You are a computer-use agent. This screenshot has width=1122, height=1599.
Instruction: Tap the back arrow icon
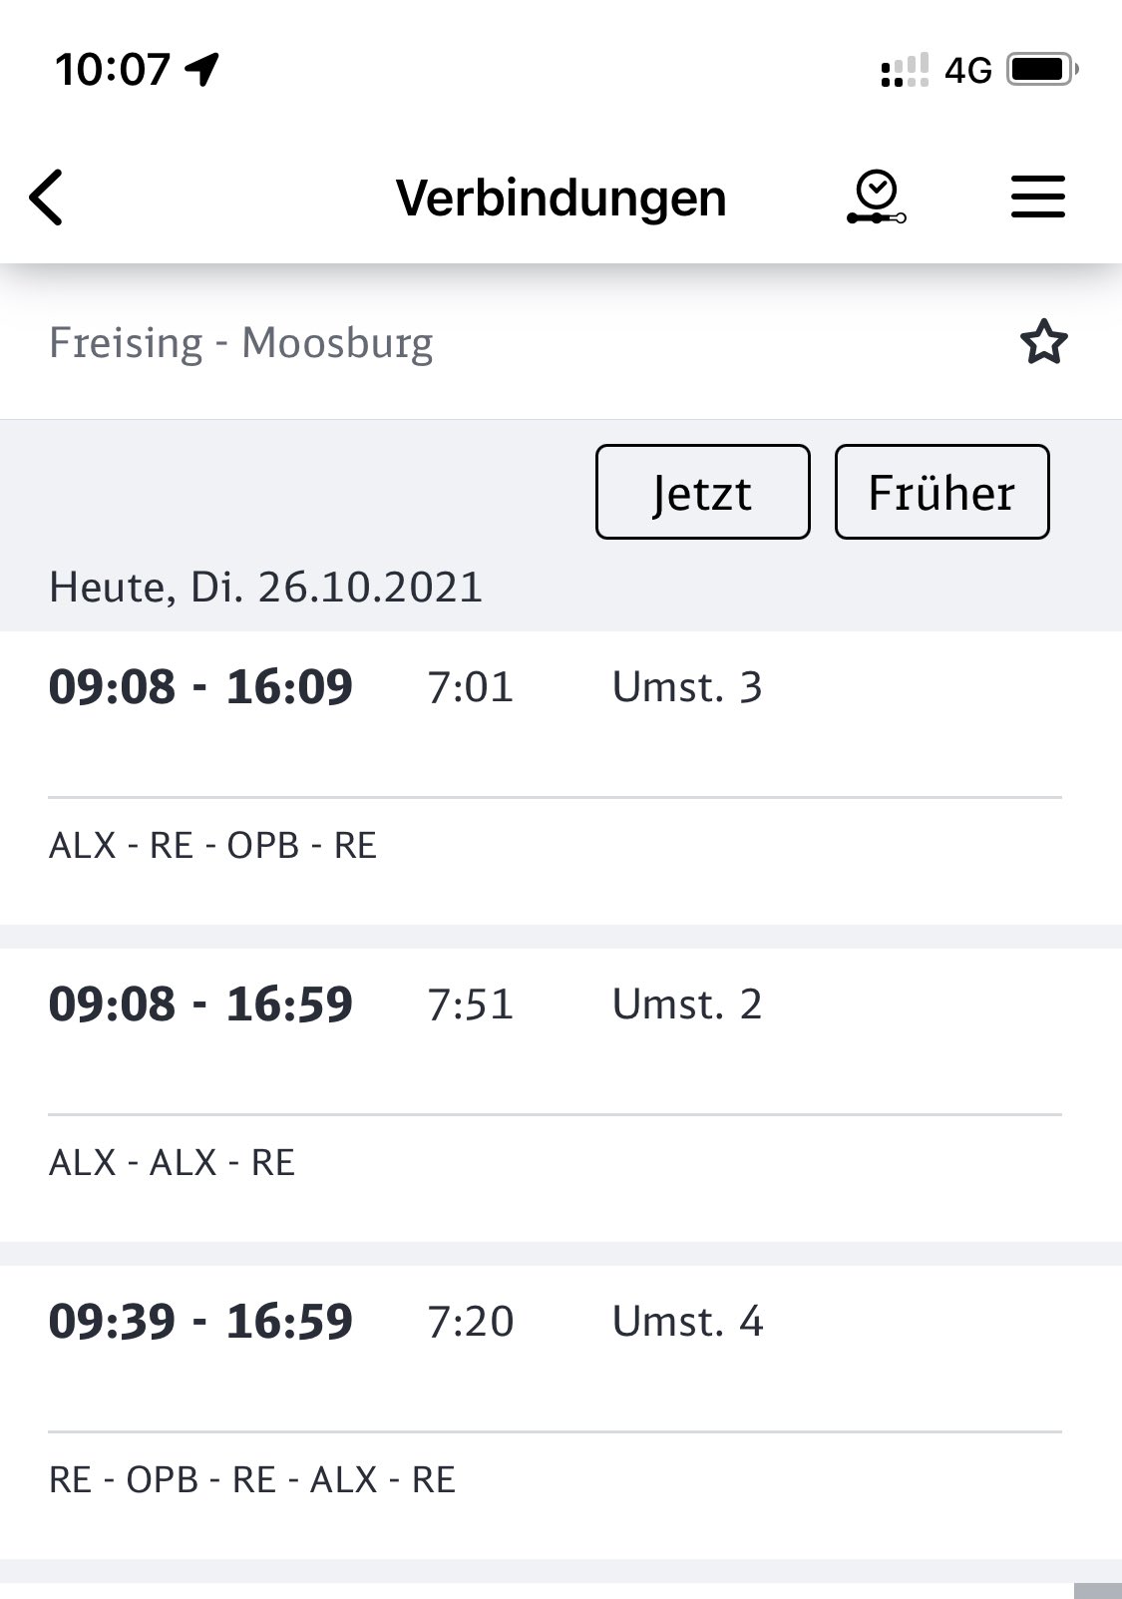(x=46, y=197)
